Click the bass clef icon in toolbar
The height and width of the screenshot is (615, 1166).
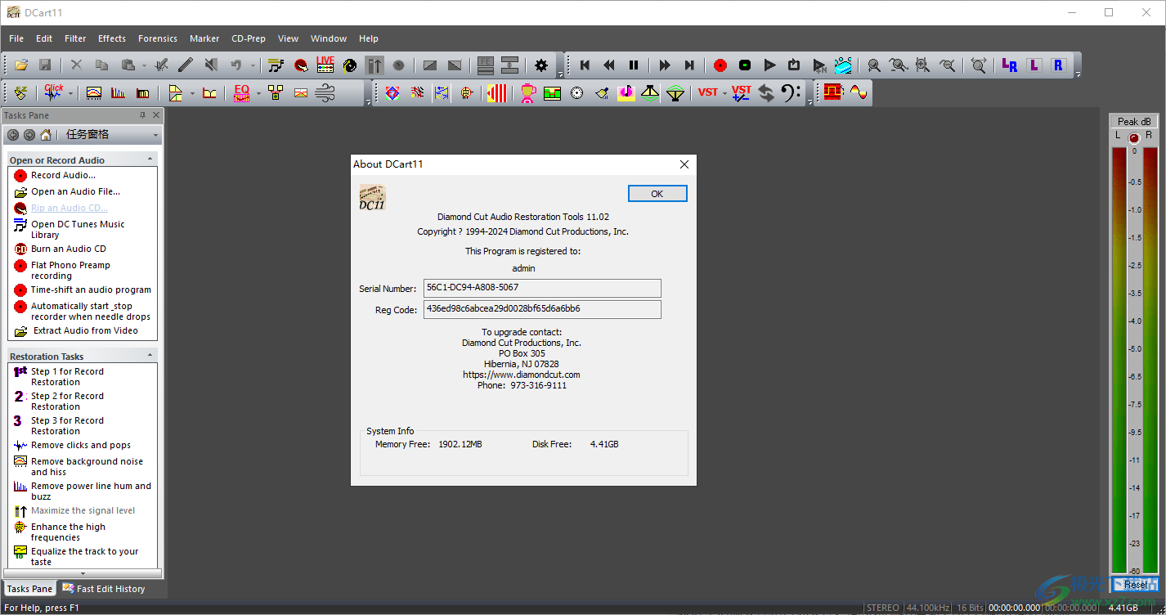point(790,93)
